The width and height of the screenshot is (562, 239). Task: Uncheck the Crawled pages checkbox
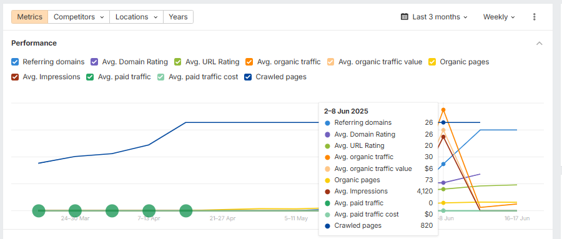coord(248,77)
